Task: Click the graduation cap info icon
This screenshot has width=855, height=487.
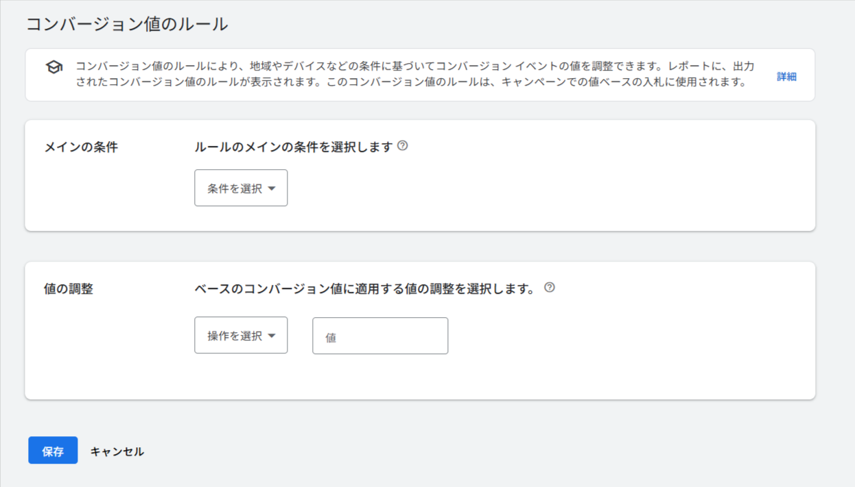Action: (54, 67)
